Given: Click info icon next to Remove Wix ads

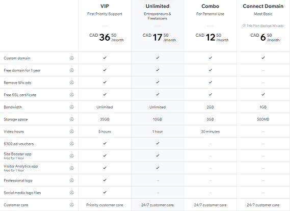Looking at the screenshot, I should [72, 82].
